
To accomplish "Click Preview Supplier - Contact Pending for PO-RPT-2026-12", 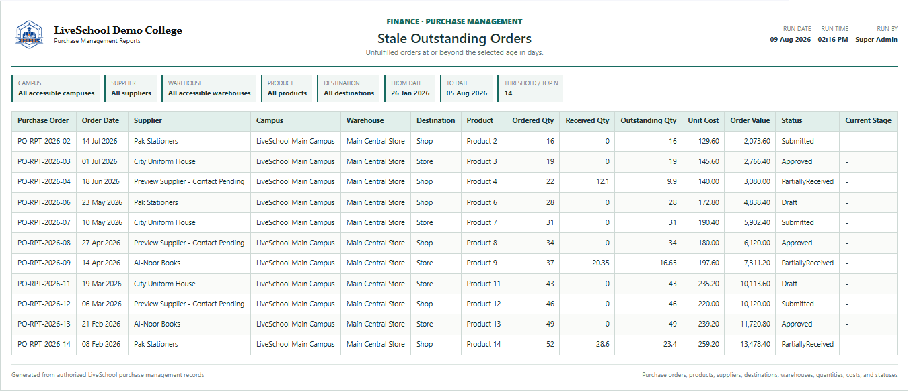I will pos(189,304).
